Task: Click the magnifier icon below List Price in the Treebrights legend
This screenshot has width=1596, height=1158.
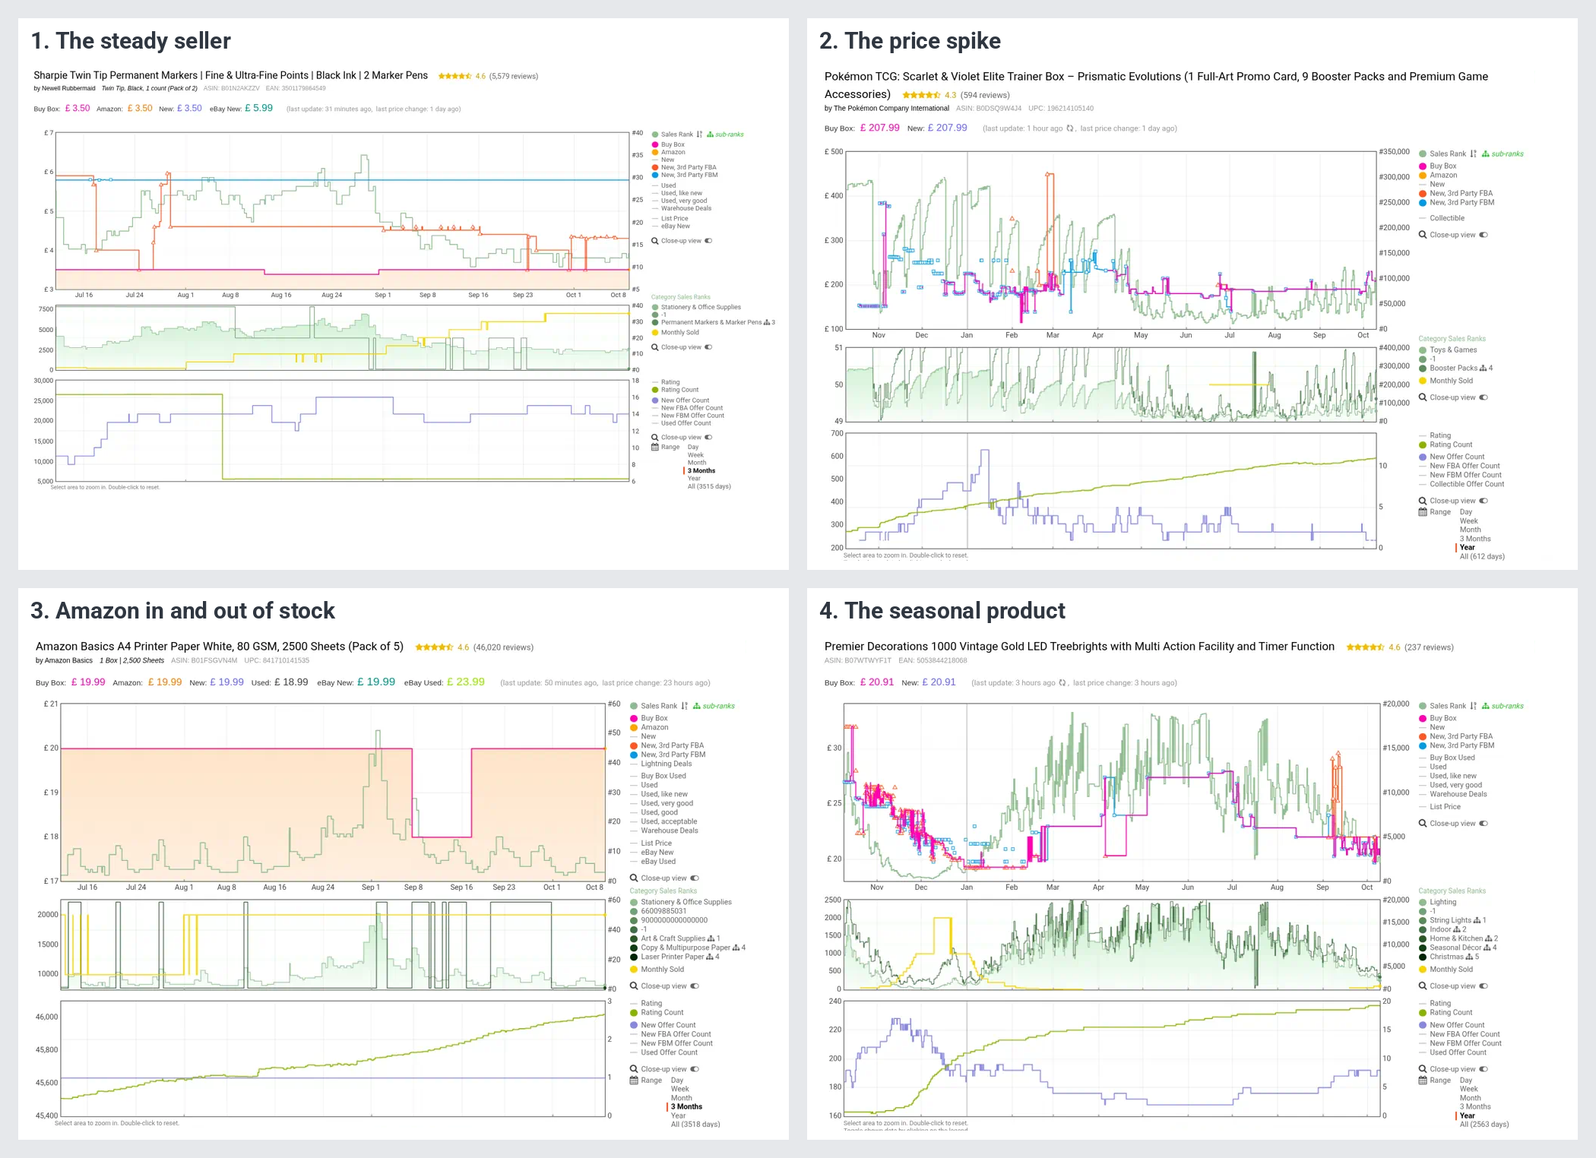Action: (1423, 824)
